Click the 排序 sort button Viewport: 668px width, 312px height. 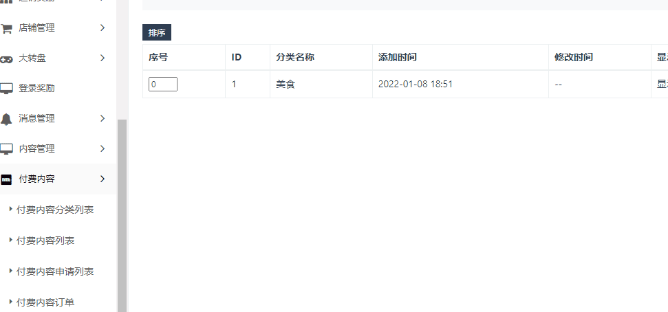point(157,32)
